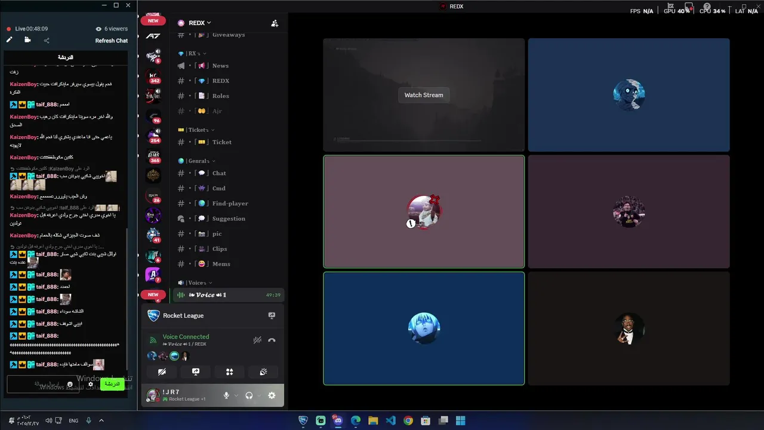Click the Windows Start button
Image resolution: width=764 pixels, height=430 pixels.
(460, 420)
